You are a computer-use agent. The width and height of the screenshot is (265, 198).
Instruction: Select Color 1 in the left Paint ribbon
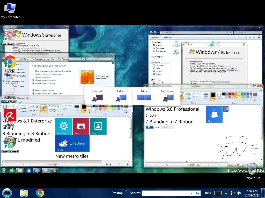coord(84,109)
